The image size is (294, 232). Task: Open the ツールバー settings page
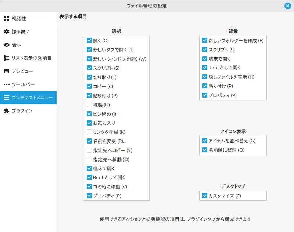tap(28, 84)
